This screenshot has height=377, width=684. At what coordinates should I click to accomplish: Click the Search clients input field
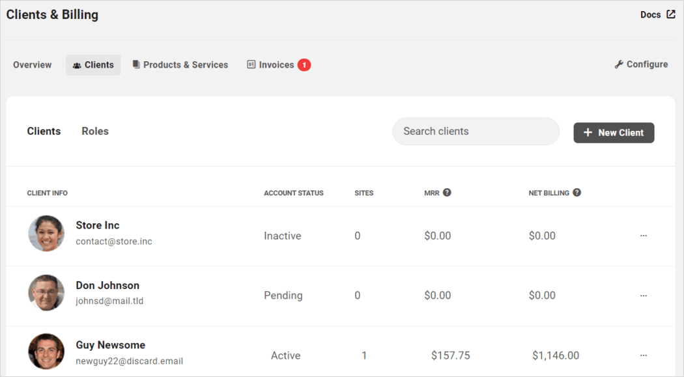click(476, 131)
